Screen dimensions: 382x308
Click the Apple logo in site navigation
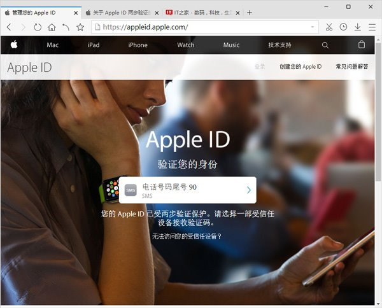click(14, 45)
